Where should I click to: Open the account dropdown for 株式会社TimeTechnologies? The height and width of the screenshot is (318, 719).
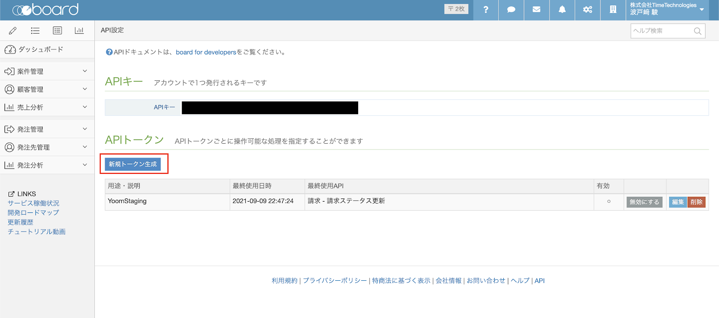coord(667,10)
